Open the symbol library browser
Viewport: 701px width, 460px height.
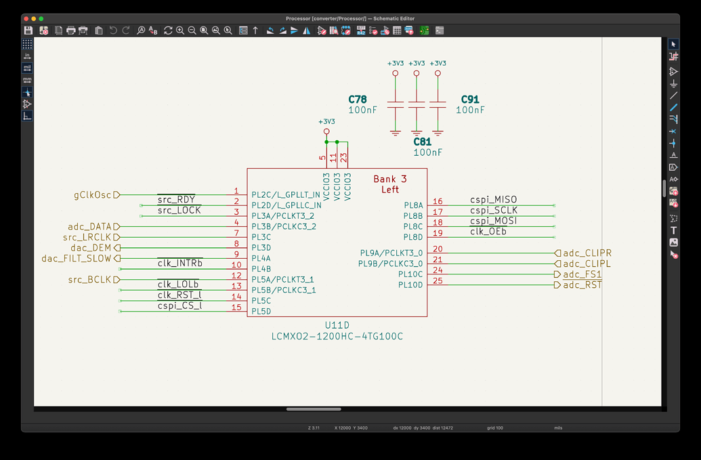coord(334,30)
